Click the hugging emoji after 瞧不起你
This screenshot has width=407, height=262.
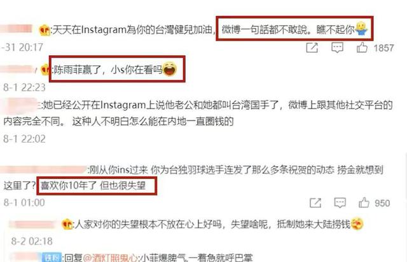coord(361,29)
